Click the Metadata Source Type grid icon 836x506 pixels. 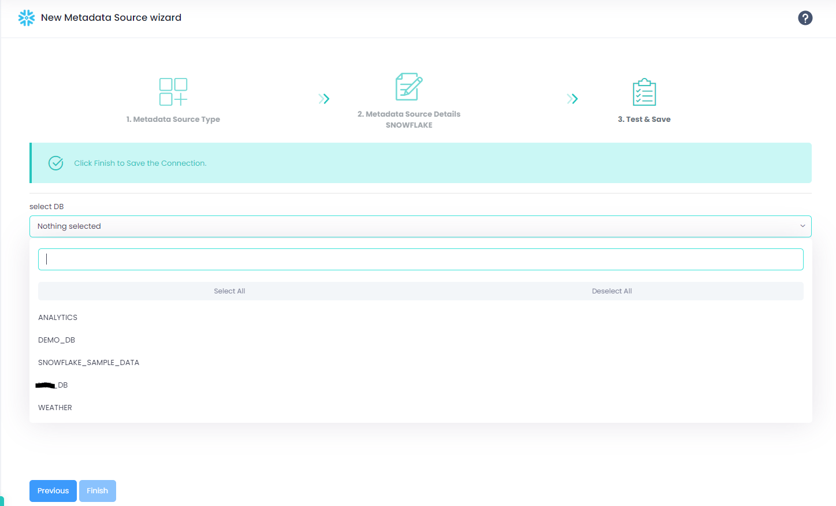pos(173,92)
